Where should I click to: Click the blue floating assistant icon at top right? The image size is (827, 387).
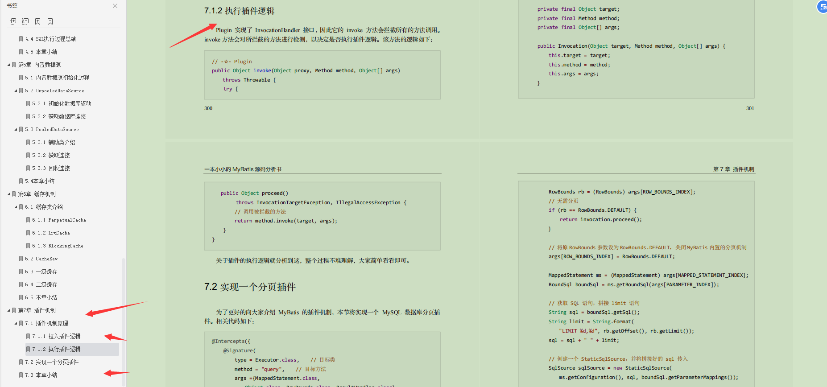click(x=823, y=7)
